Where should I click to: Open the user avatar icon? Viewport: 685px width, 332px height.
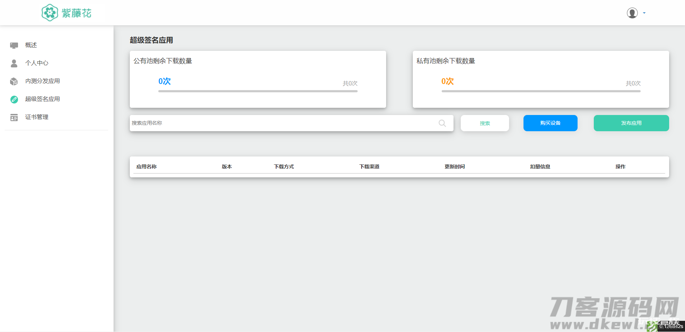point(632,13)
